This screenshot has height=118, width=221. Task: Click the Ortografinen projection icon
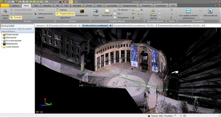tap(115, 18)
